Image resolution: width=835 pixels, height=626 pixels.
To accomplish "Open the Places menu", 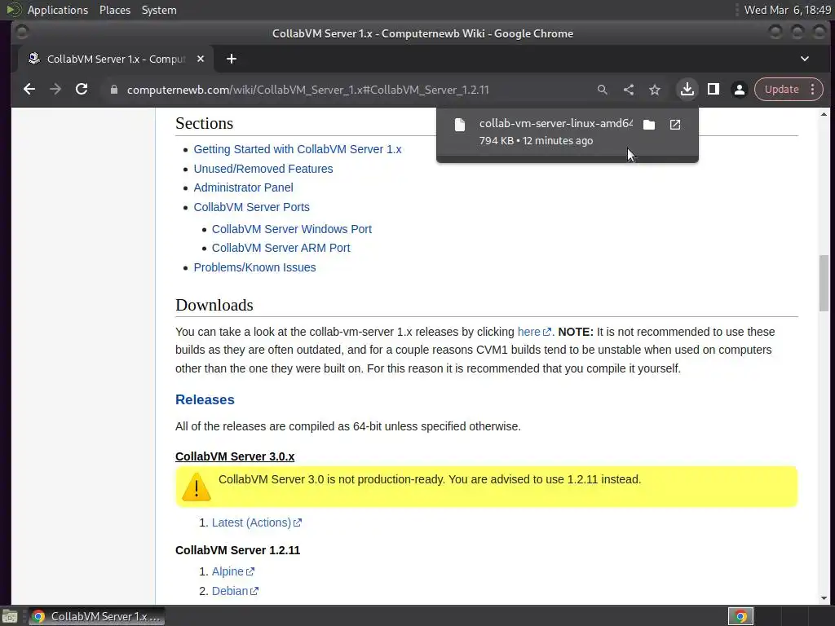I will (115, 10).
